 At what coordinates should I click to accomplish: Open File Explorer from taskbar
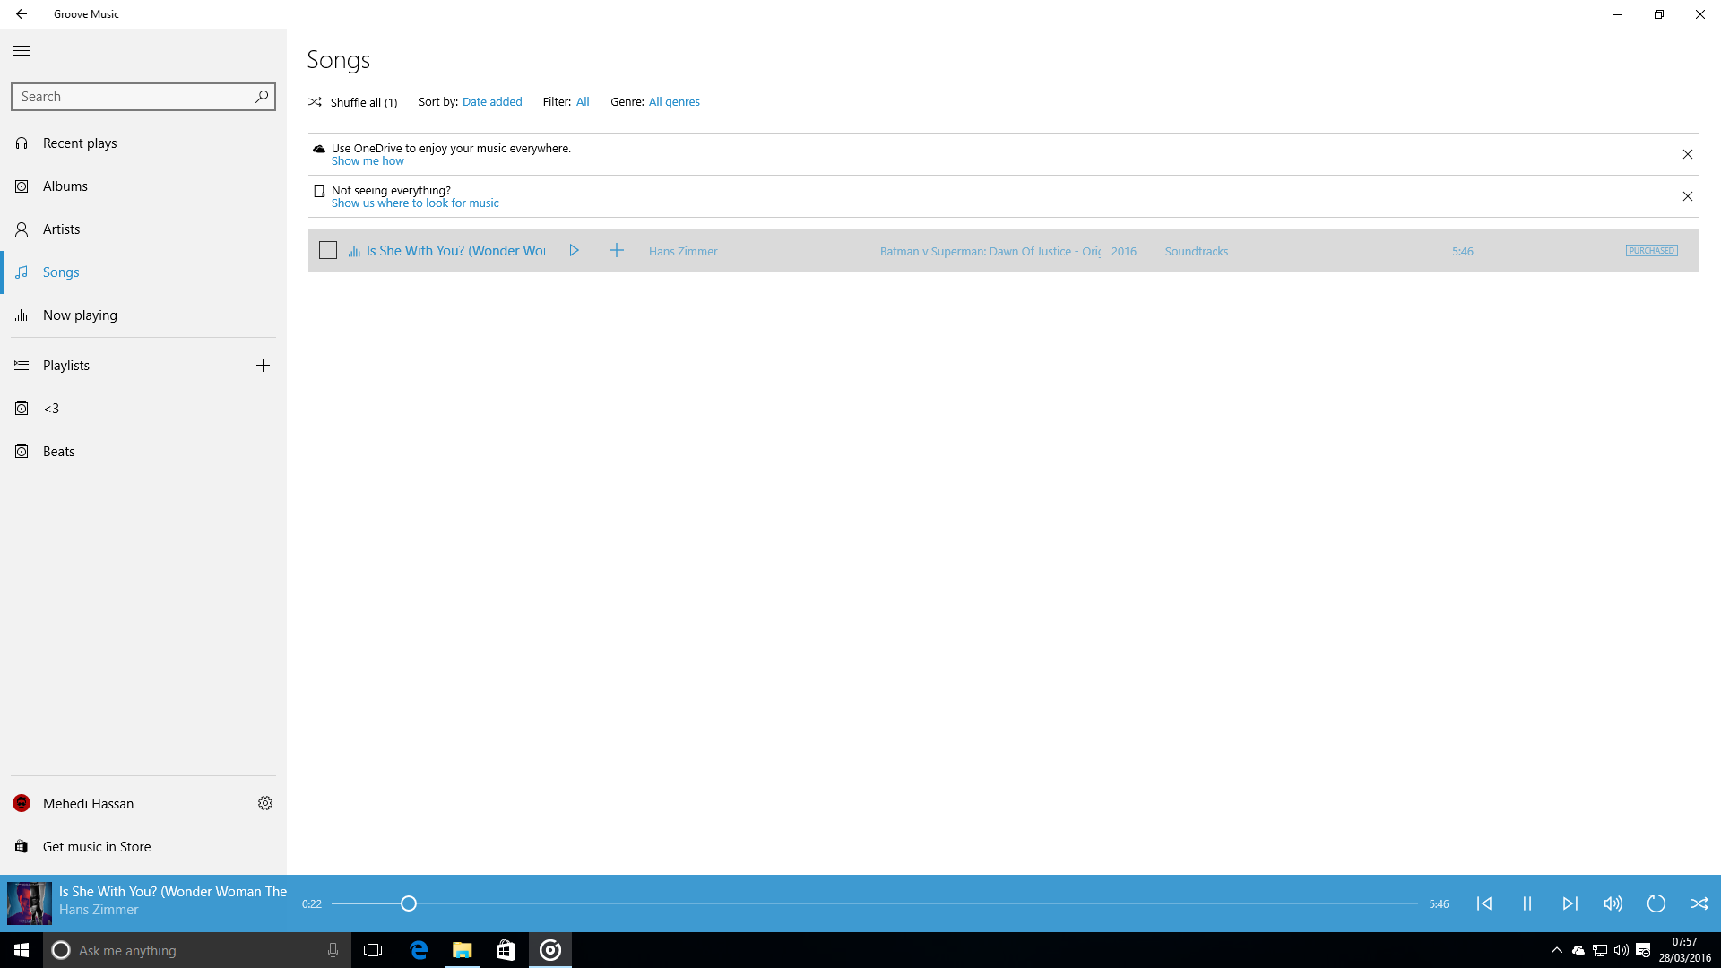(x=463, y=950)
